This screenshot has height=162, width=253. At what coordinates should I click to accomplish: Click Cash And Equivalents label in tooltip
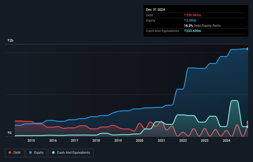coord(162,31)
